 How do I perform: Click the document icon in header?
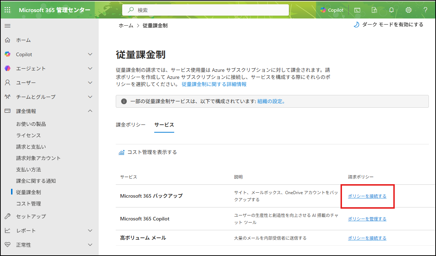pyautogui.click(x=374, y=10)
